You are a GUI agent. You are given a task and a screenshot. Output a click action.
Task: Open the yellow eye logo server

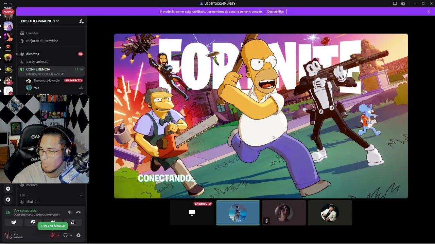click(8, 69)
